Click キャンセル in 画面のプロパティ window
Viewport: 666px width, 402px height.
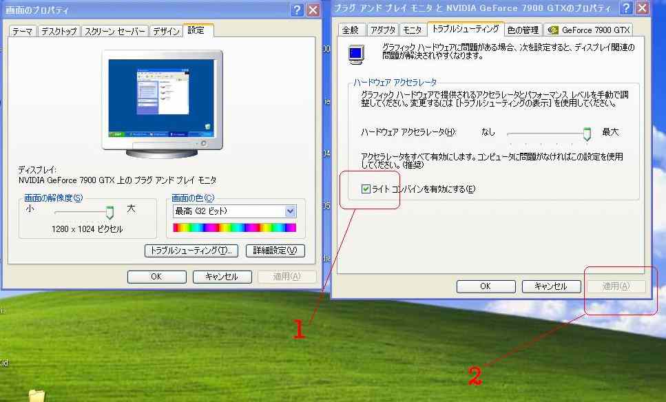click(x=222, y=276)
